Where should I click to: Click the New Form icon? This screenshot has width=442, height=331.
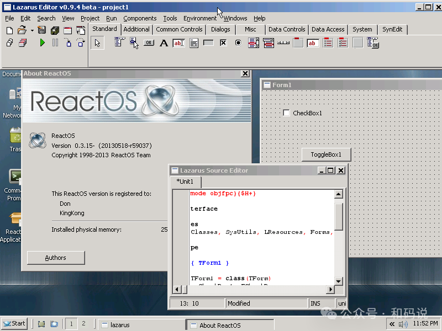coord(67,30)
